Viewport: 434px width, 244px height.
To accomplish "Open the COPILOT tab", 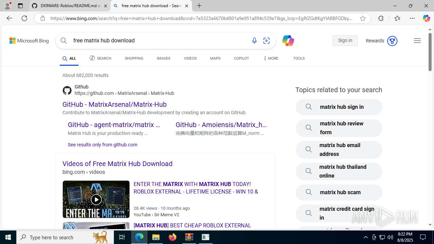I will tap(241, 58).
